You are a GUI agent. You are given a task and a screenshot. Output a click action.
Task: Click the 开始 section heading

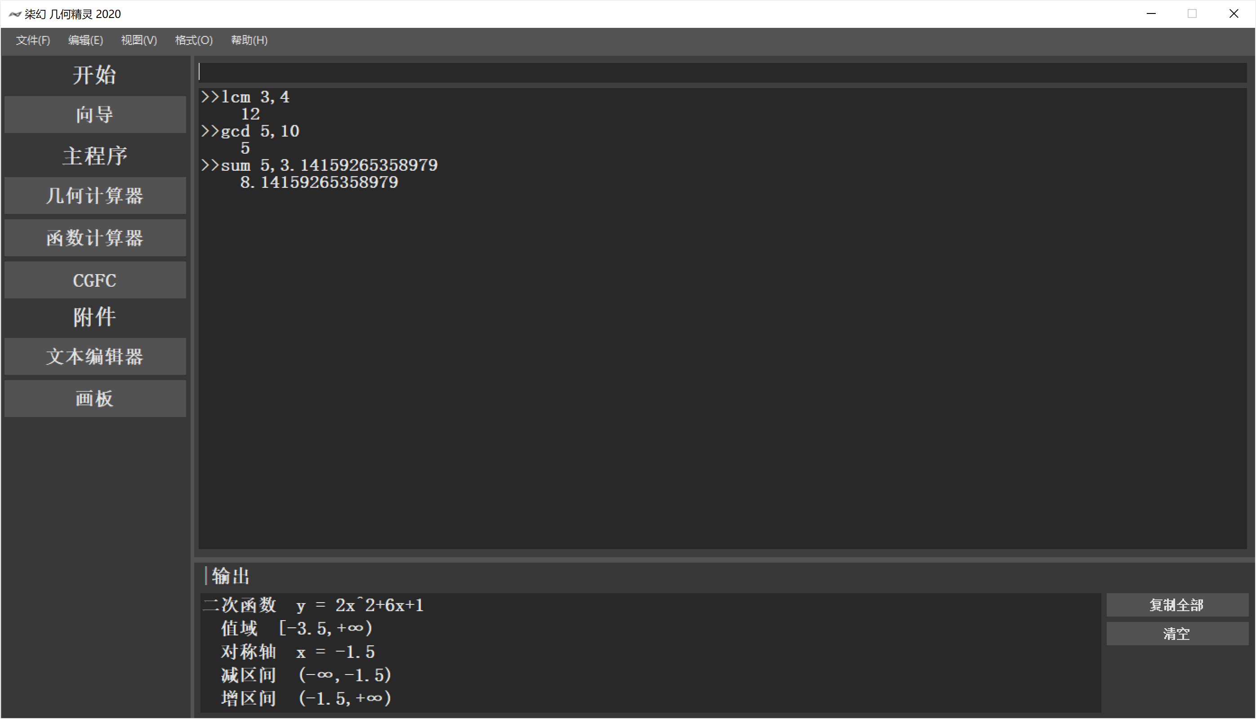click(94, 75)
